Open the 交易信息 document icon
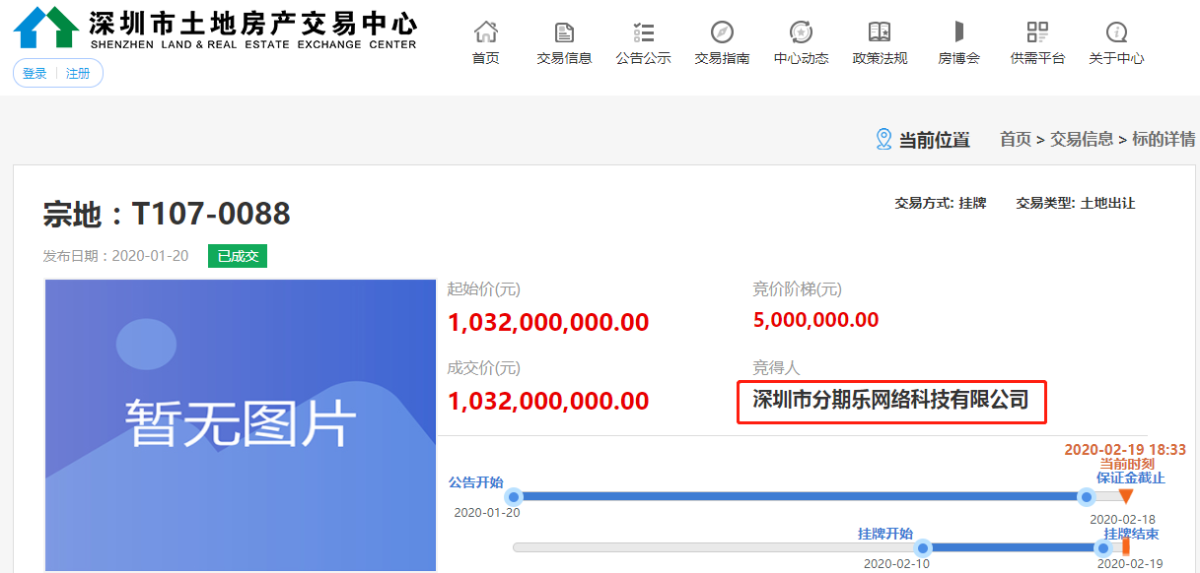1200x573 pixels. (x=564, y=32)
